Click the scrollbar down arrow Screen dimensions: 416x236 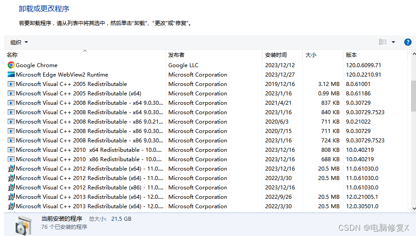click(x=414, y=209)
